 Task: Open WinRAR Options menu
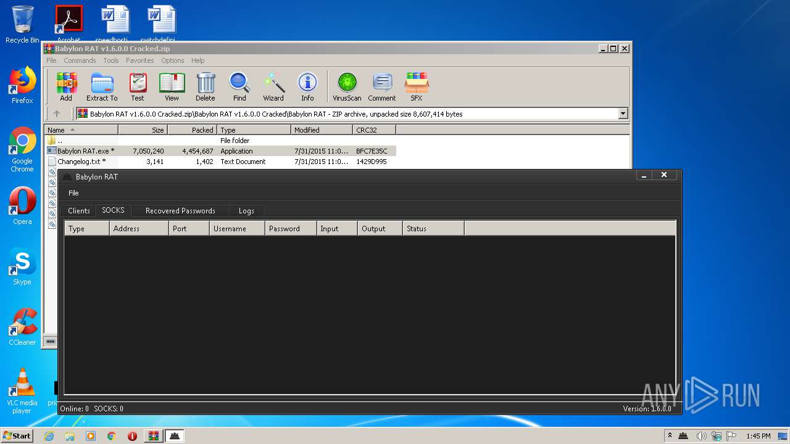[173, 60]
